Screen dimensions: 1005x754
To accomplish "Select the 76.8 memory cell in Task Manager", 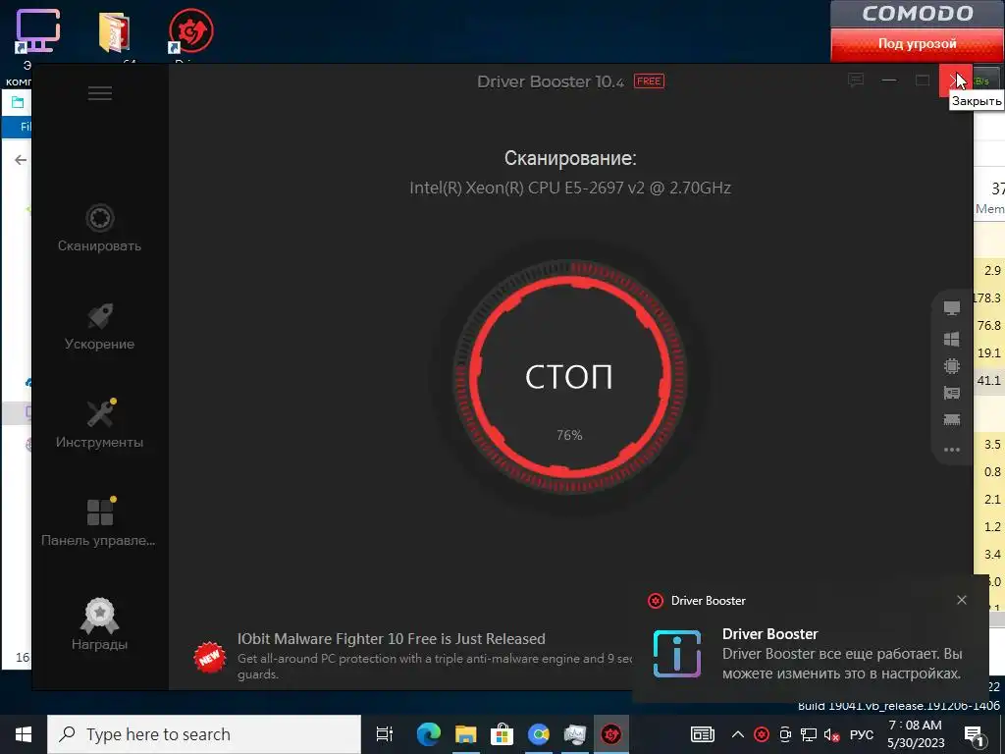I will [988, 326].
